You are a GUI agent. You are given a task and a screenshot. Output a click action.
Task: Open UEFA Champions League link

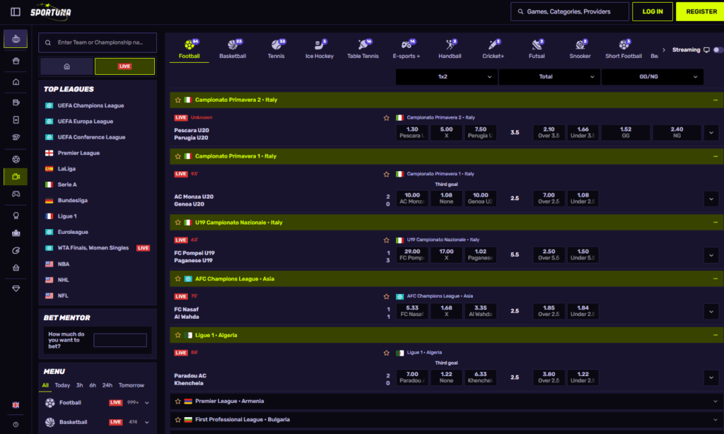pos(90,105)
